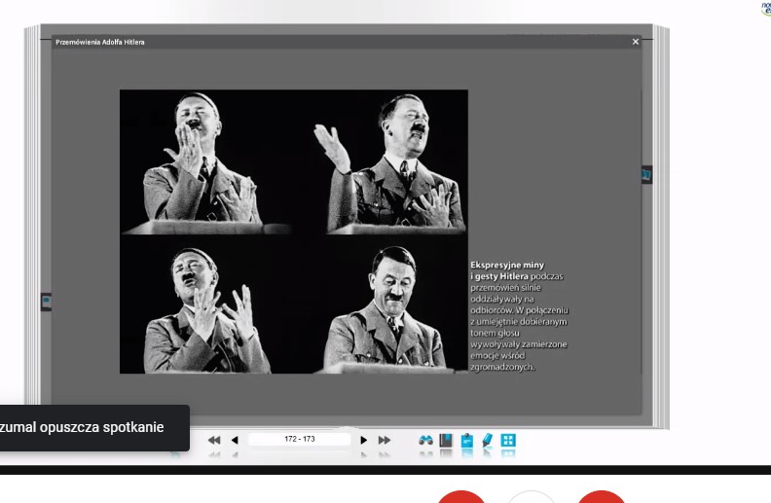Click the page number field 172 - 173

(x=299, y=440)
